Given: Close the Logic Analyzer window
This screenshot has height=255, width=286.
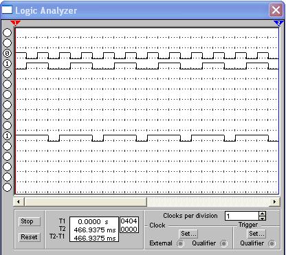Looking at the screenshot, I should point(276,10).
